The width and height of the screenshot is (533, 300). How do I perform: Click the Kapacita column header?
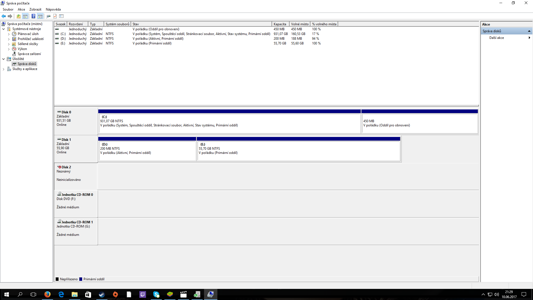click(x=280, y=24)
